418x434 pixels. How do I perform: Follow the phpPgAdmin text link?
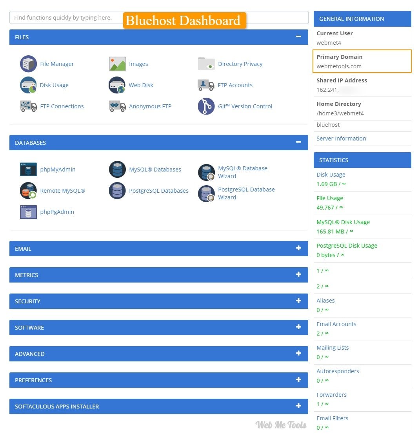point(57,212)
